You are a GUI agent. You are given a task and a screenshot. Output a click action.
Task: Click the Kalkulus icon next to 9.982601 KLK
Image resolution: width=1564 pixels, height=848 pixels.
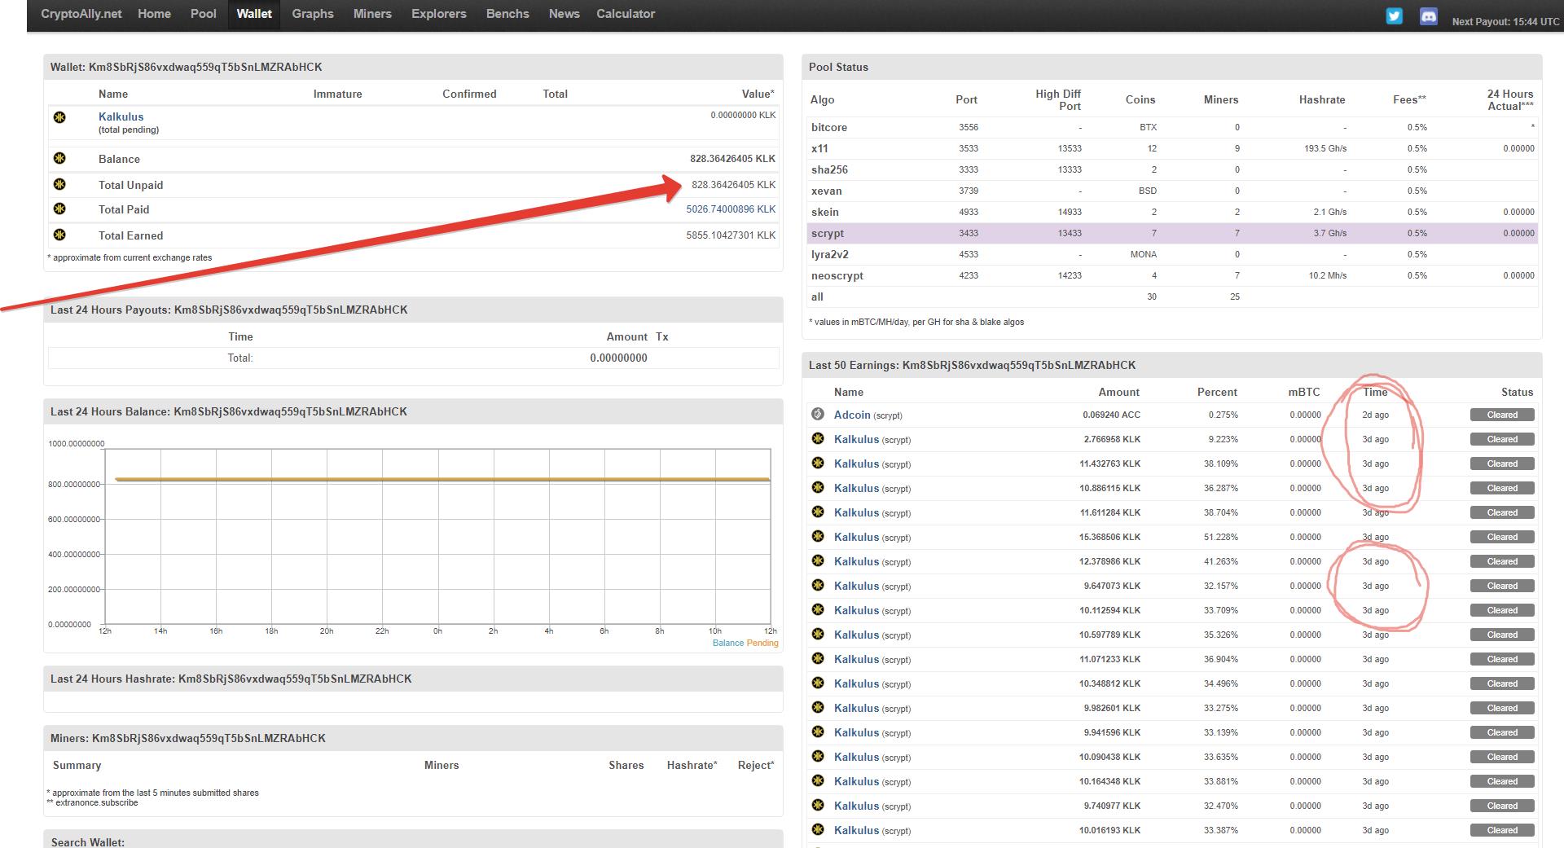point(818,707)
